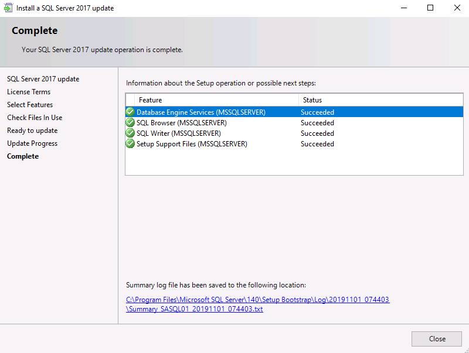The width and height of the screenshot is (469, 353).
Task: Click the resize grip in window corner
Action: point(466,350)
